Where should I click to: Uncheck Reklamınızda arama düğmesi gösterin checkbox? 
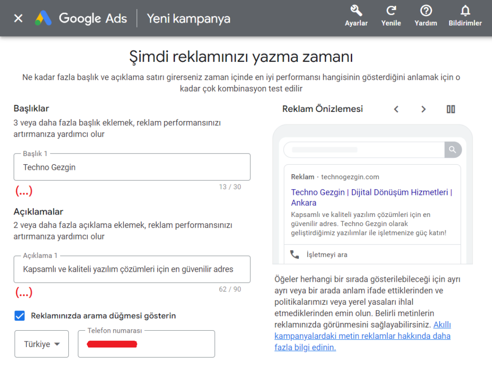tap(19, 316)
